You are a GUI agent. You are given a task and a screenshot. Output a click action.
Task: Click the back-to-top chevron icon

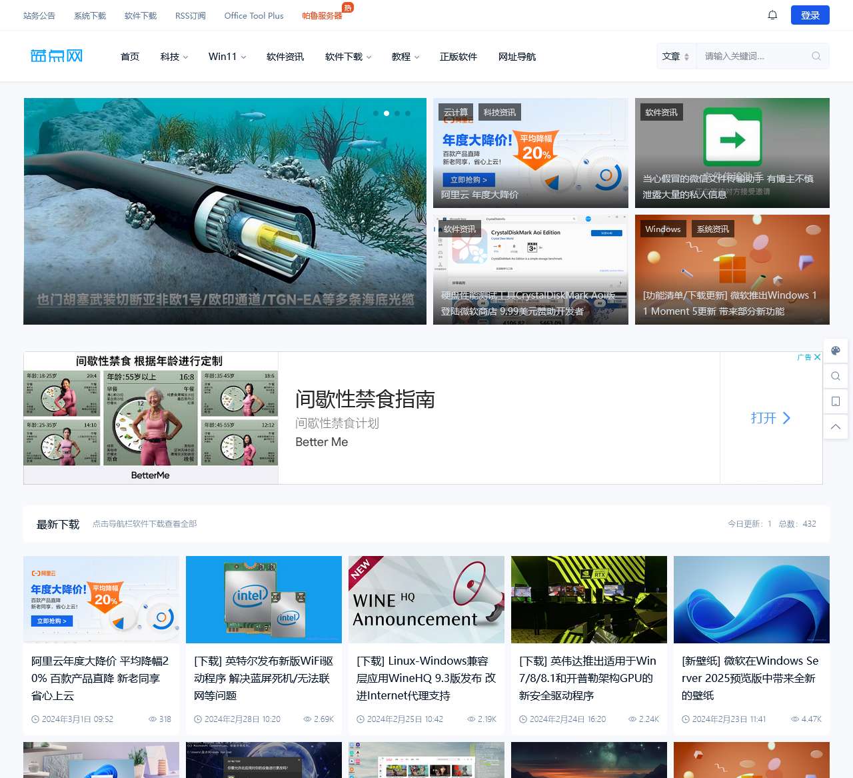pyautogui.click(x=836, y=427)
